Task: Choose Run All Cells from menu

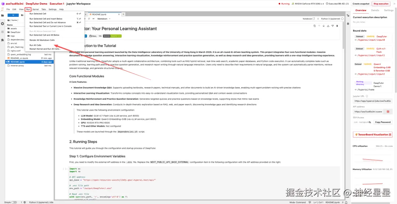Action: point(35,45)
